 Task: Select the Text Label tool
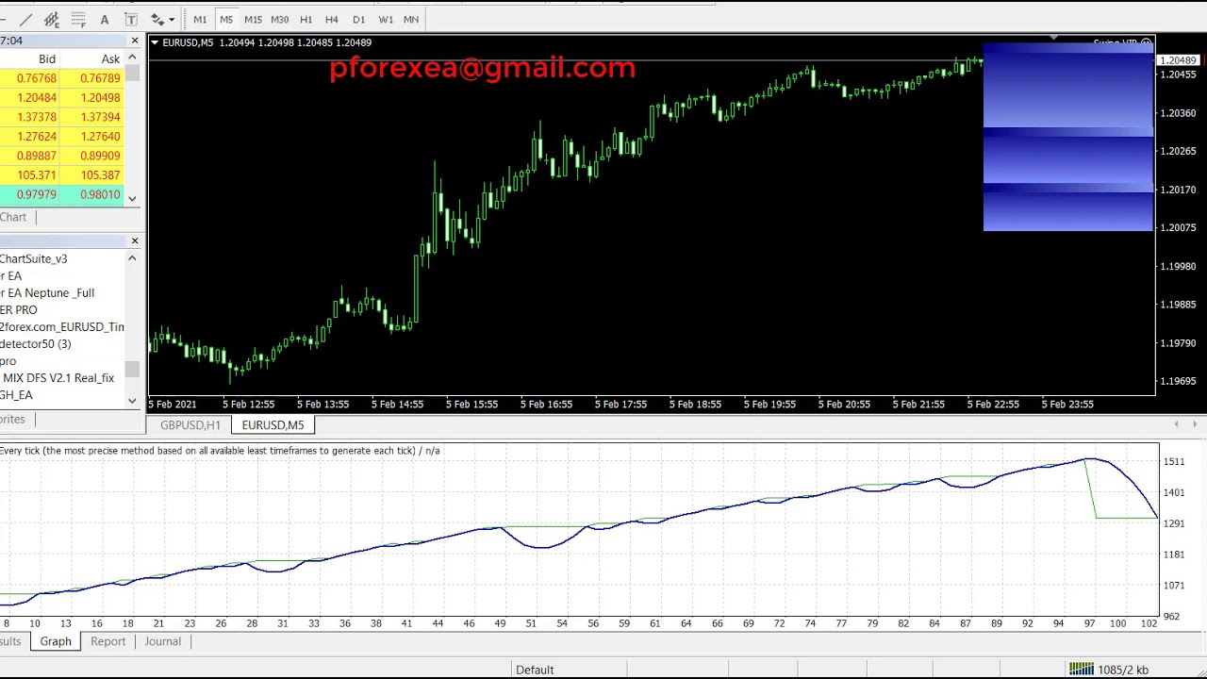coord(131,19)
